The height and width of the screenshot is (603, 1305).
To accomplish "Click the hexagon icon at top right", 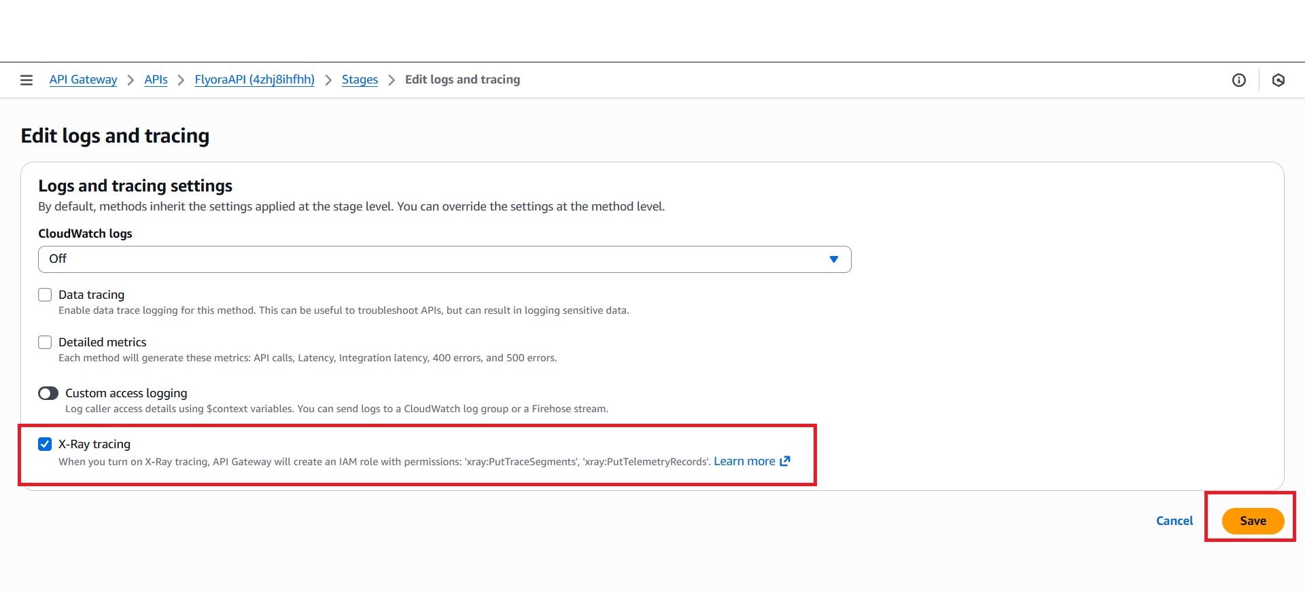I will (1278, 80).
